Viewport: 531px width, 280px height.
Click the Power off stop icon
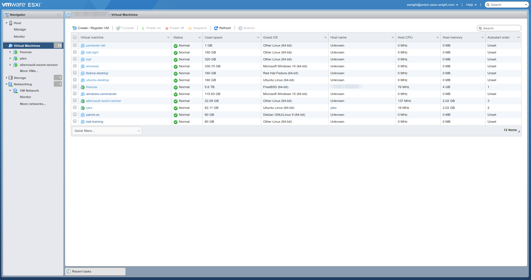(x=167, y=28)
